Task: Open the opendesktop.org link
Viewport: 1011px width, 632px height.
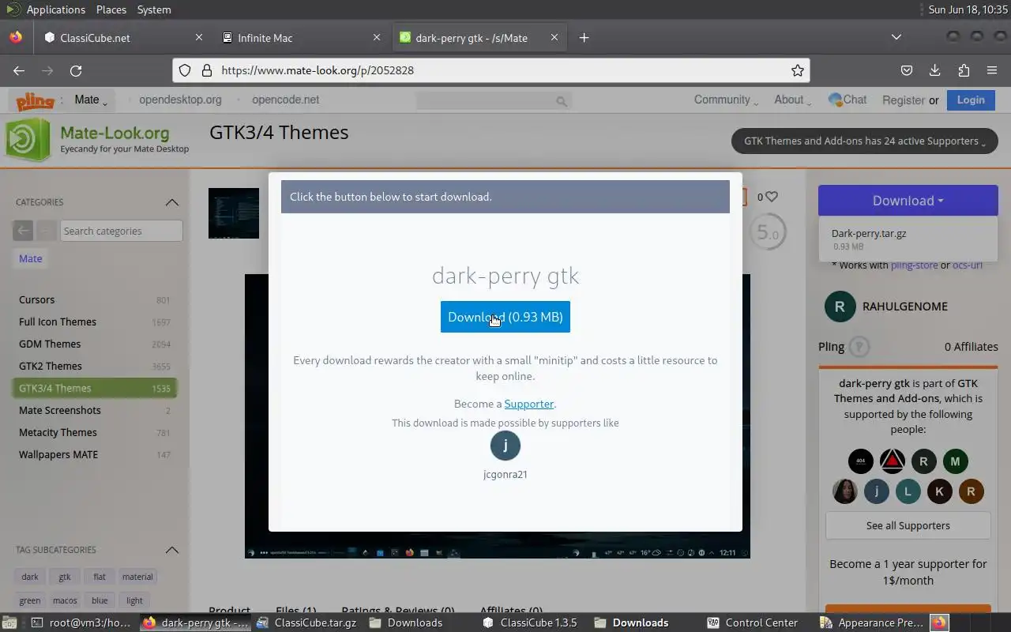Action: pyautogui.click(x=180, y=100)
